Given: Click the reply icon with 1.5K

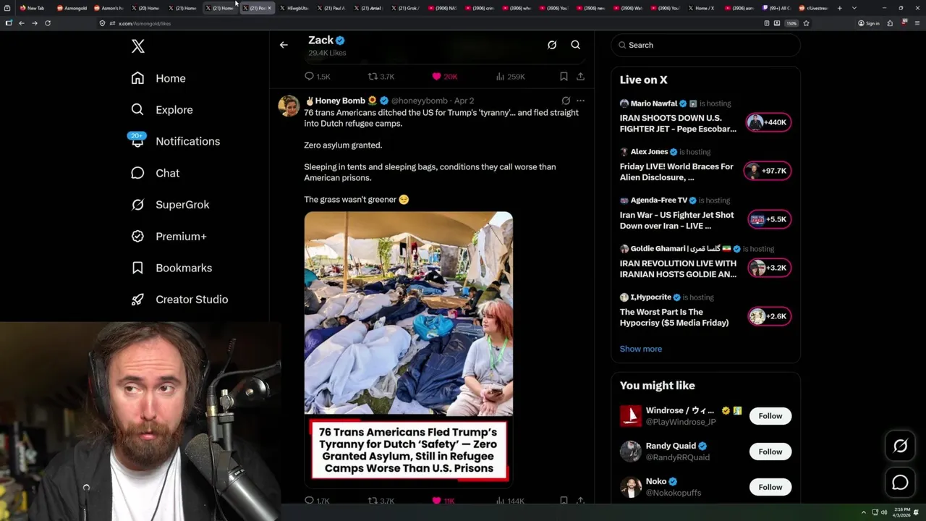Looking at the screenshot, I should click(x=309, y=76).
